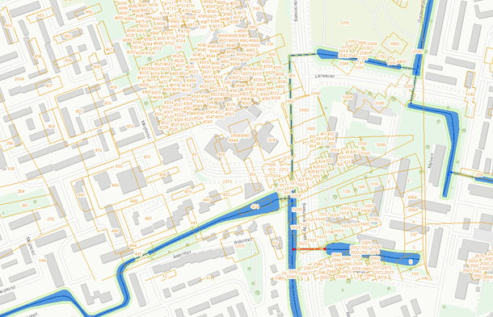Click parcel number 4964
This screenshot has height=317, width=493.
(412, 198)
